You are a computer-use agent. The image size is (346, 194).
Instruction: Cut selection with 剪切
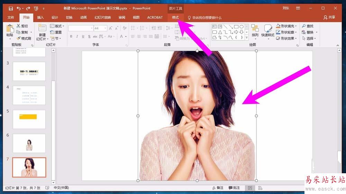[22, 26]
